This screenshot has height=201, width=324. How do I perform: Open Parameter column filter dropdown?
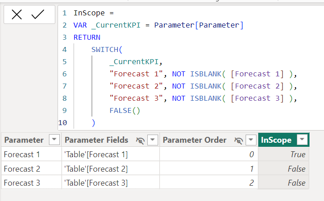pyautogui.click(x=54, y=140)
